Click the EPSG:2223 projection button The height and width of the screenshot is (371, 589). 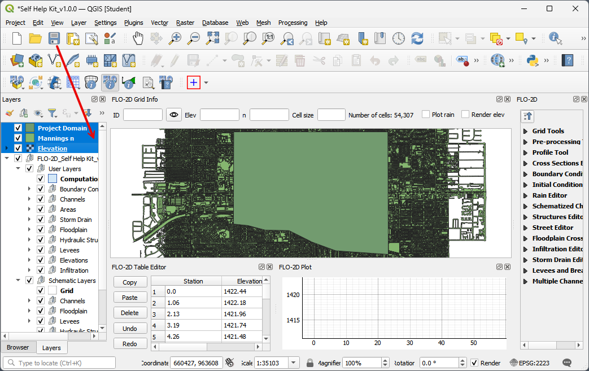tap(529, 363)
